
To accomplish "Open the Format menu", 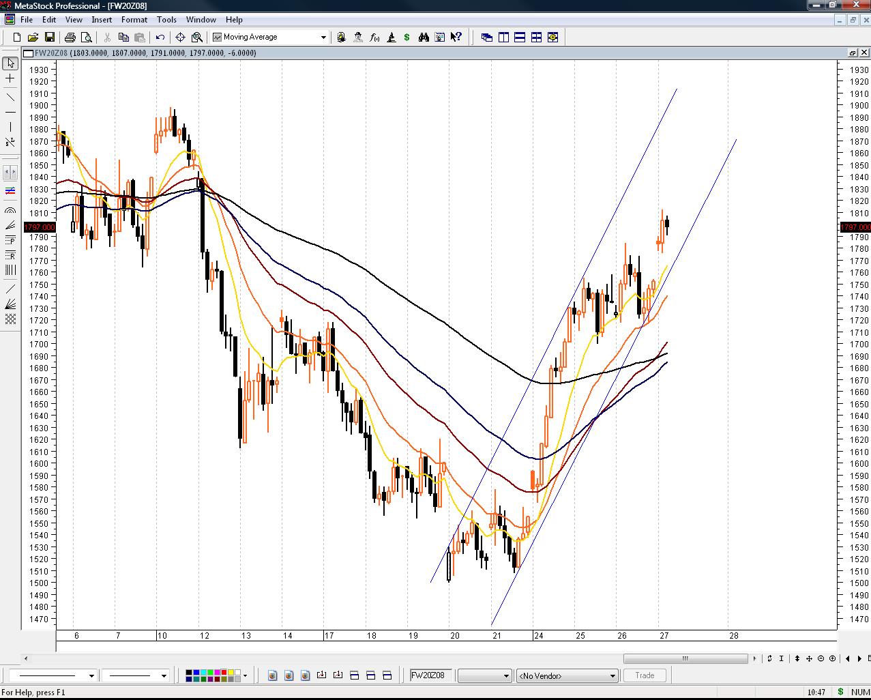I will click(x=134, y=20).
